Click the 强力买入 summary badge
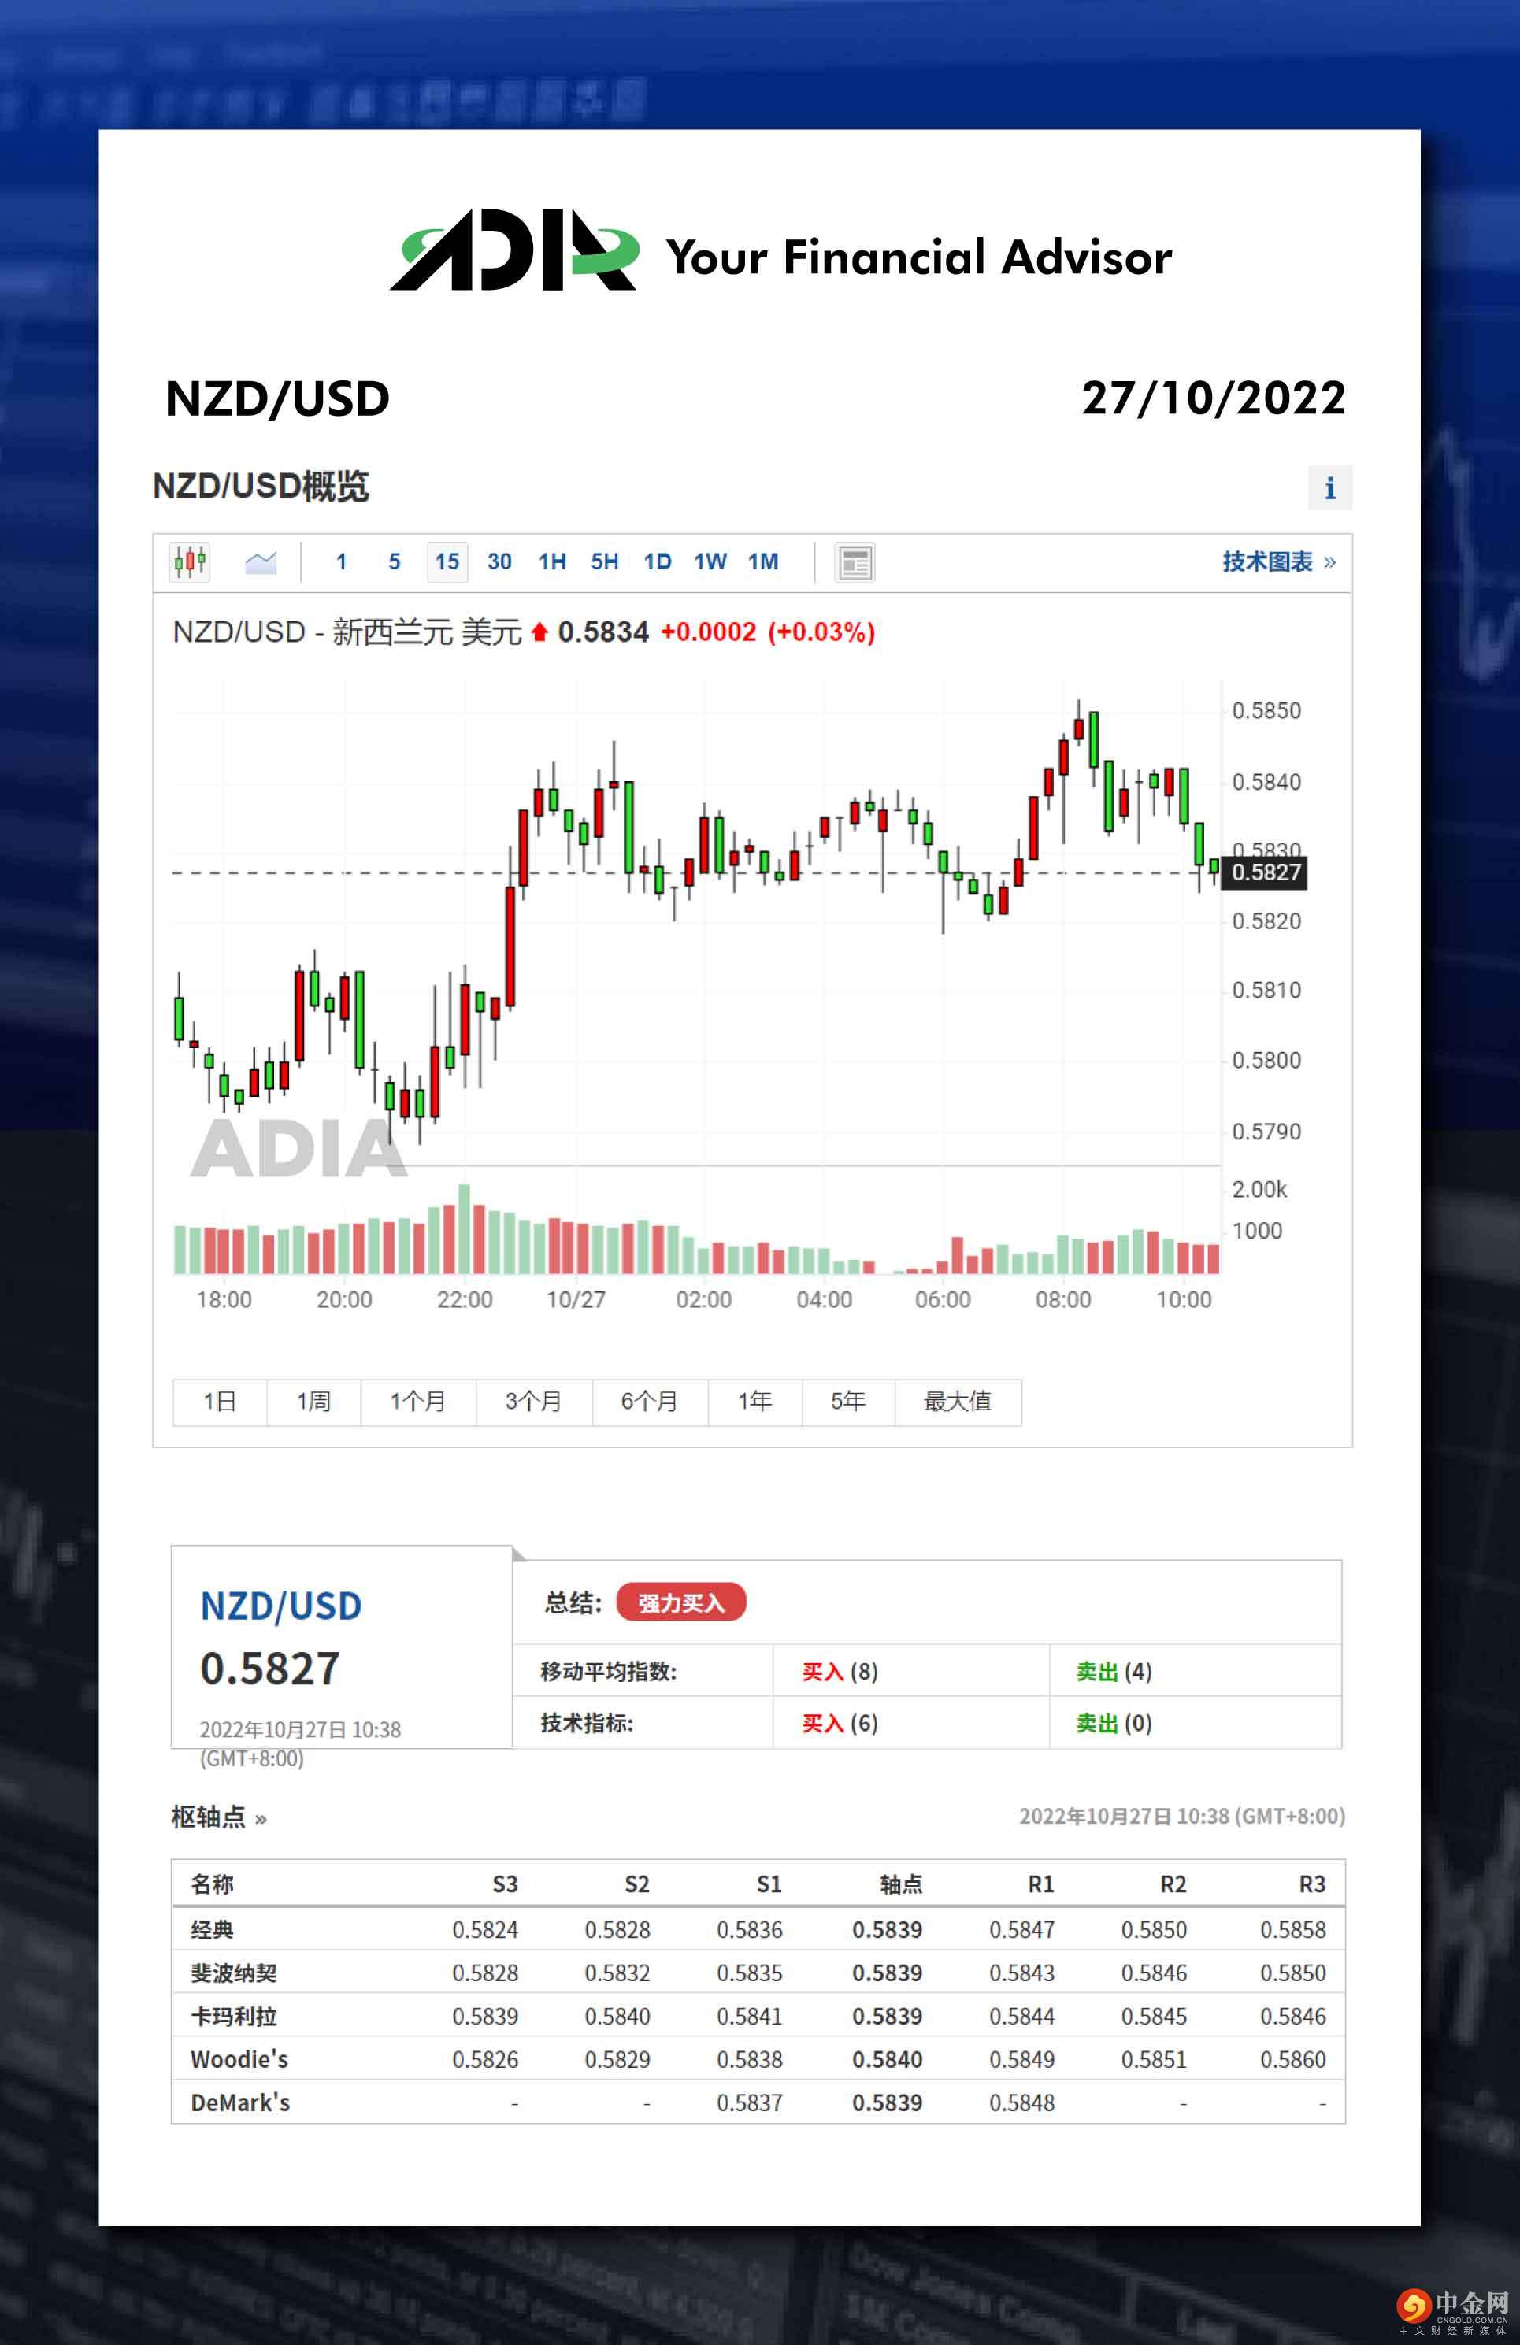The image size is (1520, 2345). pos(680,1603)
